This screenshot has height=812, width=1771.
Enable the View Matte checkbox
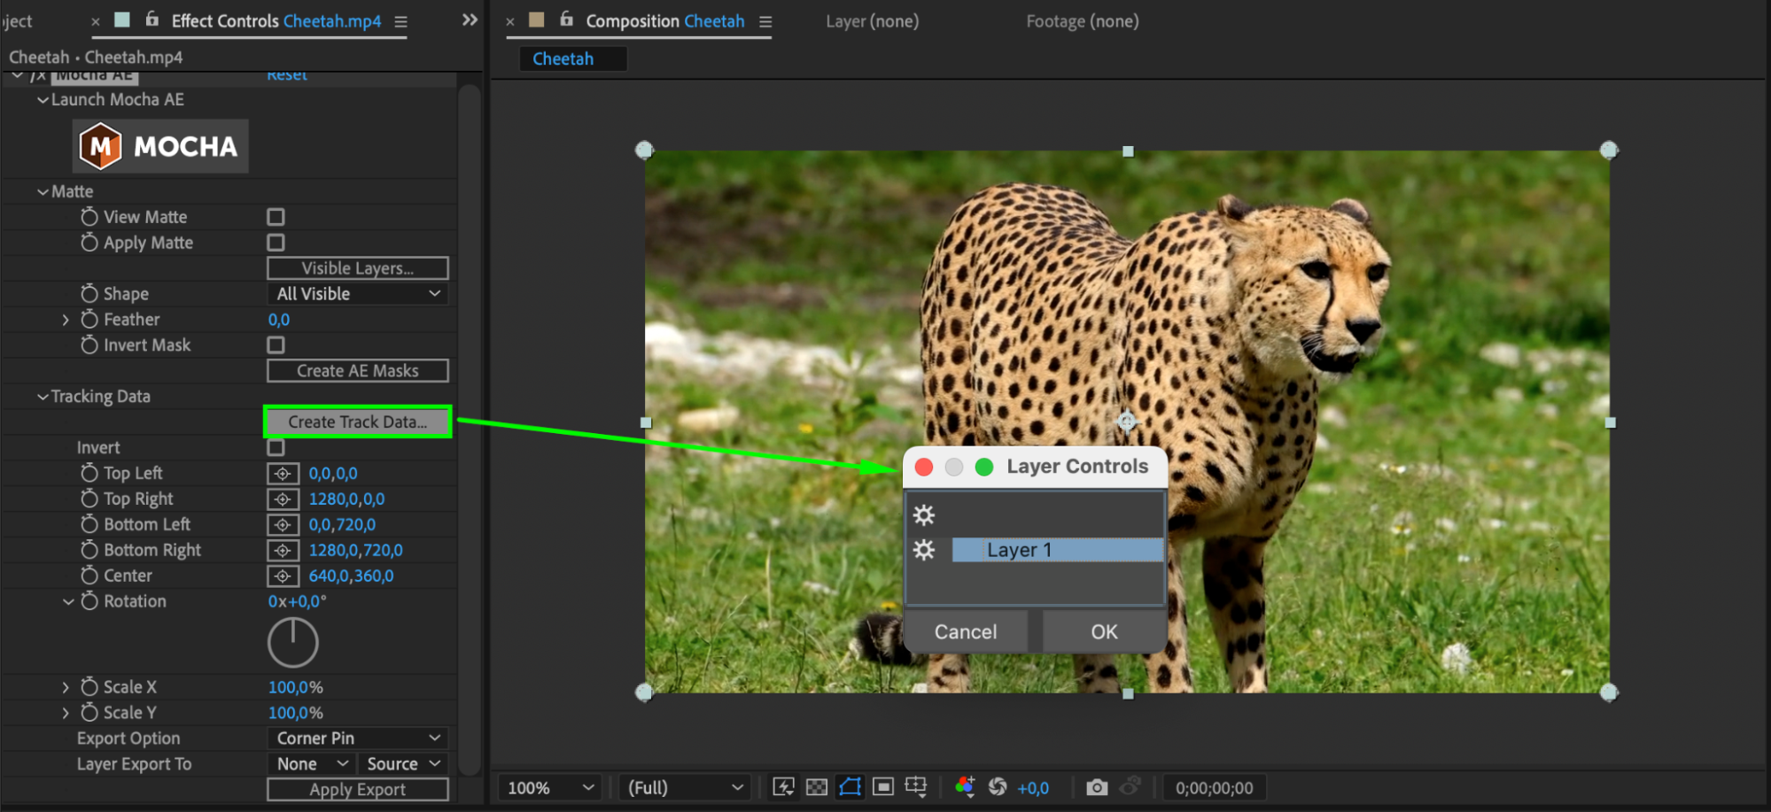point(276,217)
